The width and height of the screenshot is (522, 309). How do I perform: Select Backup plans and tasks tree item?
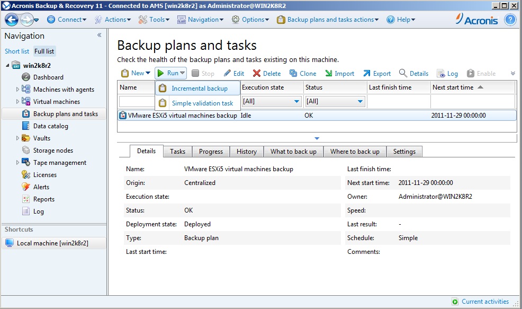[x=65, y=114]
